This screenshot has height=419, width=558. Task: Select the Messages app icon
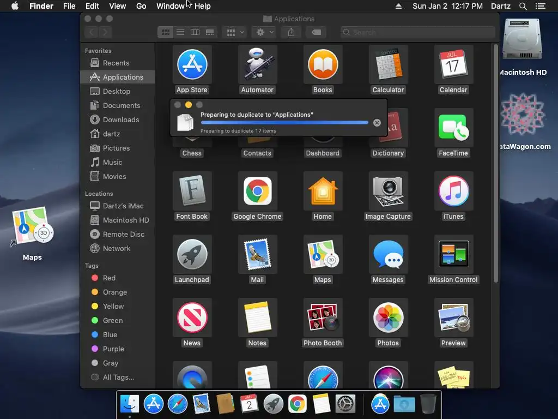tap(388, 254)
